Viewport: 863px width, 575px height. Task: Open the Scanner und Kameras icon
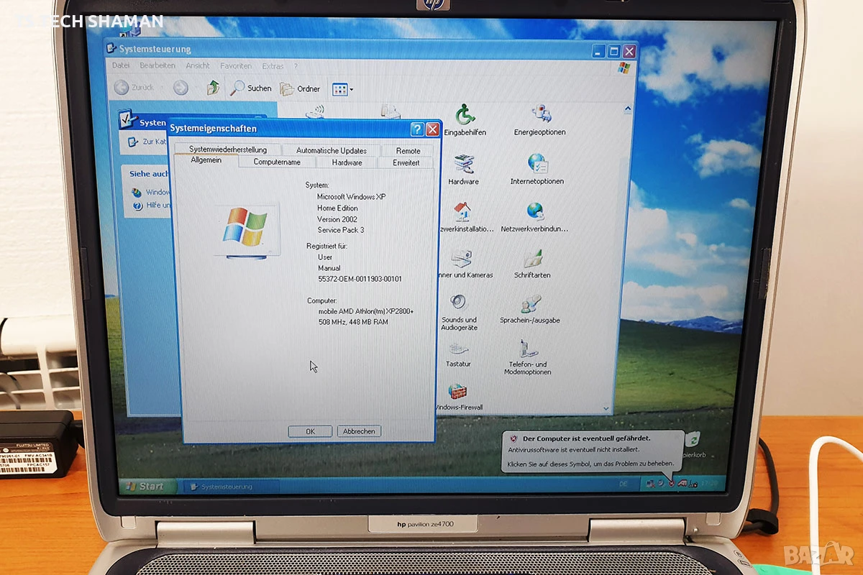462,264
